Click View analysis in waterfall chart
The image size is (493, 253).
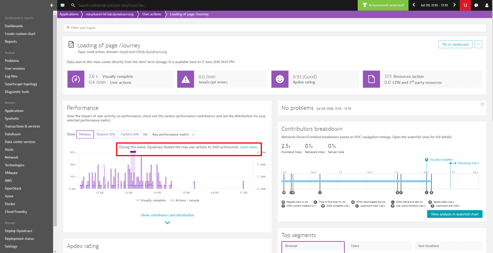tap(454, 214)
